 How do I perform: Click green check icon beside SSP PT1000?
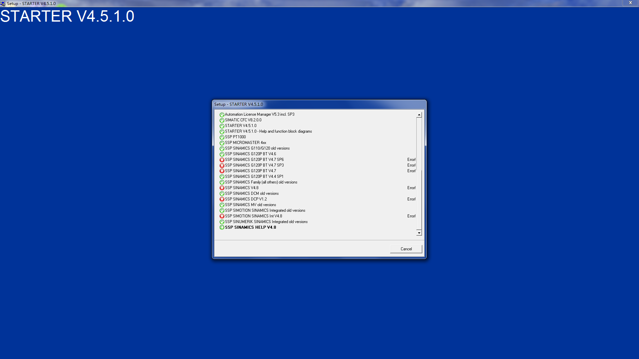coord(222,137)
